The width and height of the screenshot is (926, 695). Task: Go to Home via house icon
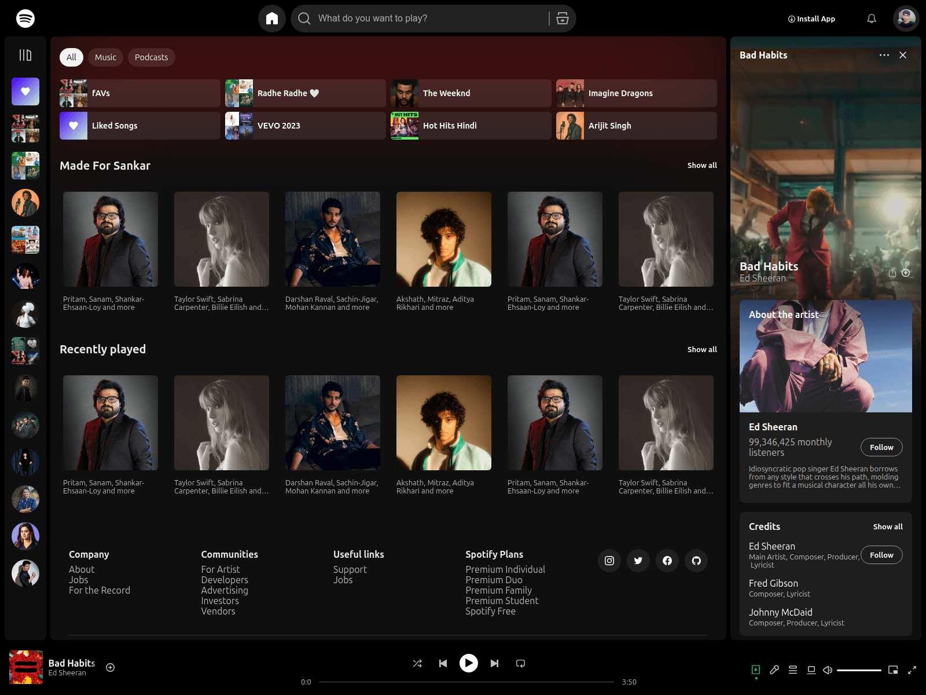tap(272, 19)
